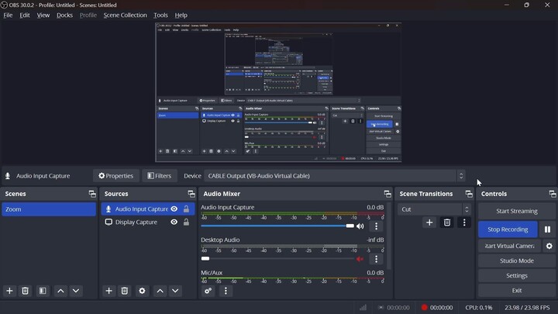
Task: Move the selected source up
Action: point(160,291)
